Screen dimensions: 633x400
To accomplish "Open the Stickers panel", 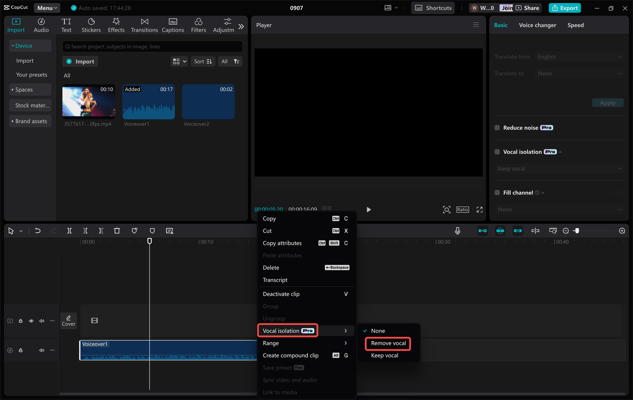I will (x=91, y=25).
